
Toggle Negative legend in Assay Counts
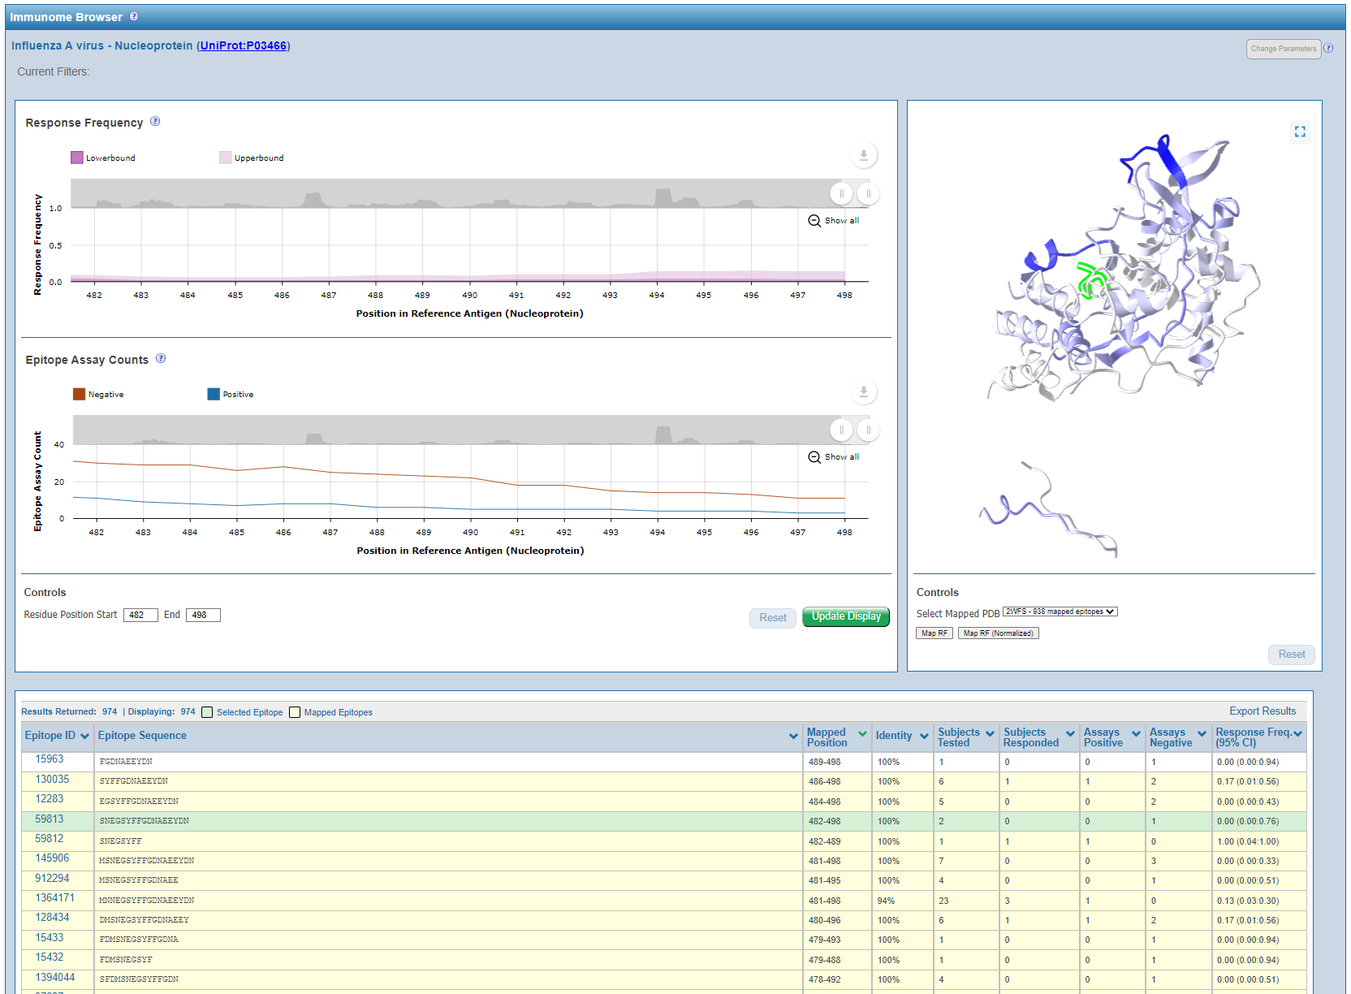(x=98, y=394)
